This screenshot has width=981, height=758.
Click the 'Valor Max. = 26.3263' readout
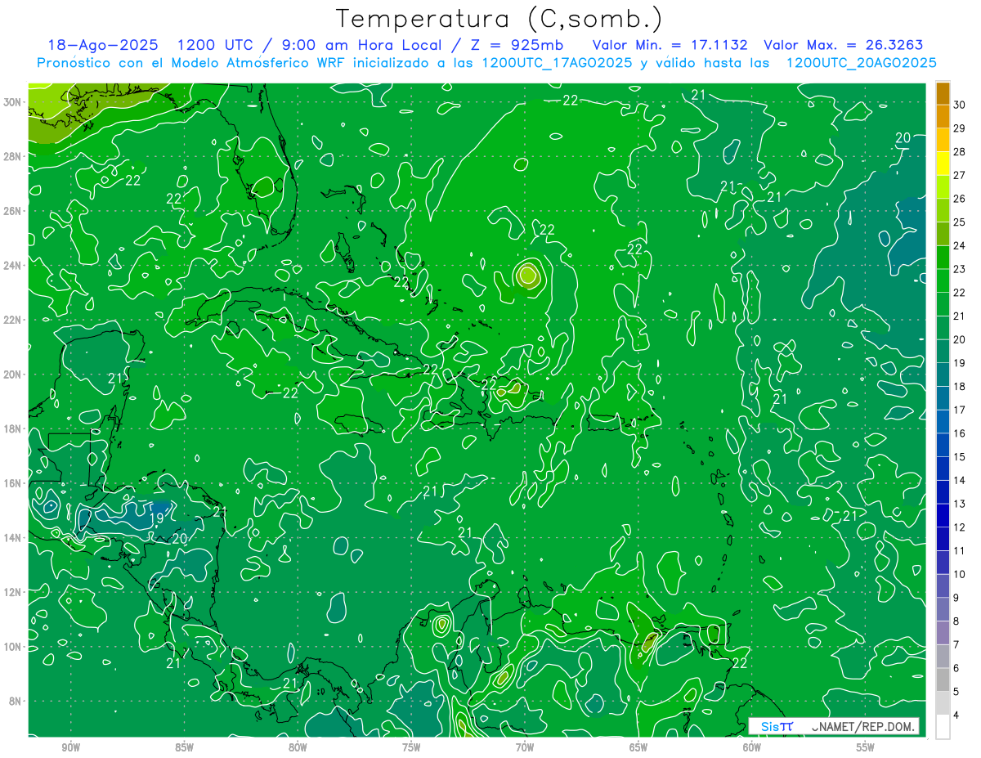(843, 45)
